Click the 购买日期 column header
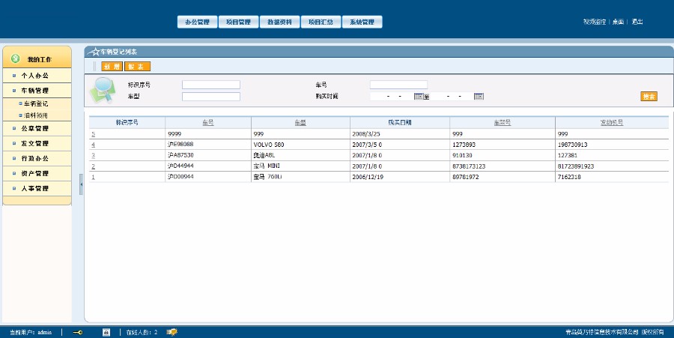 tap(400, 123)
